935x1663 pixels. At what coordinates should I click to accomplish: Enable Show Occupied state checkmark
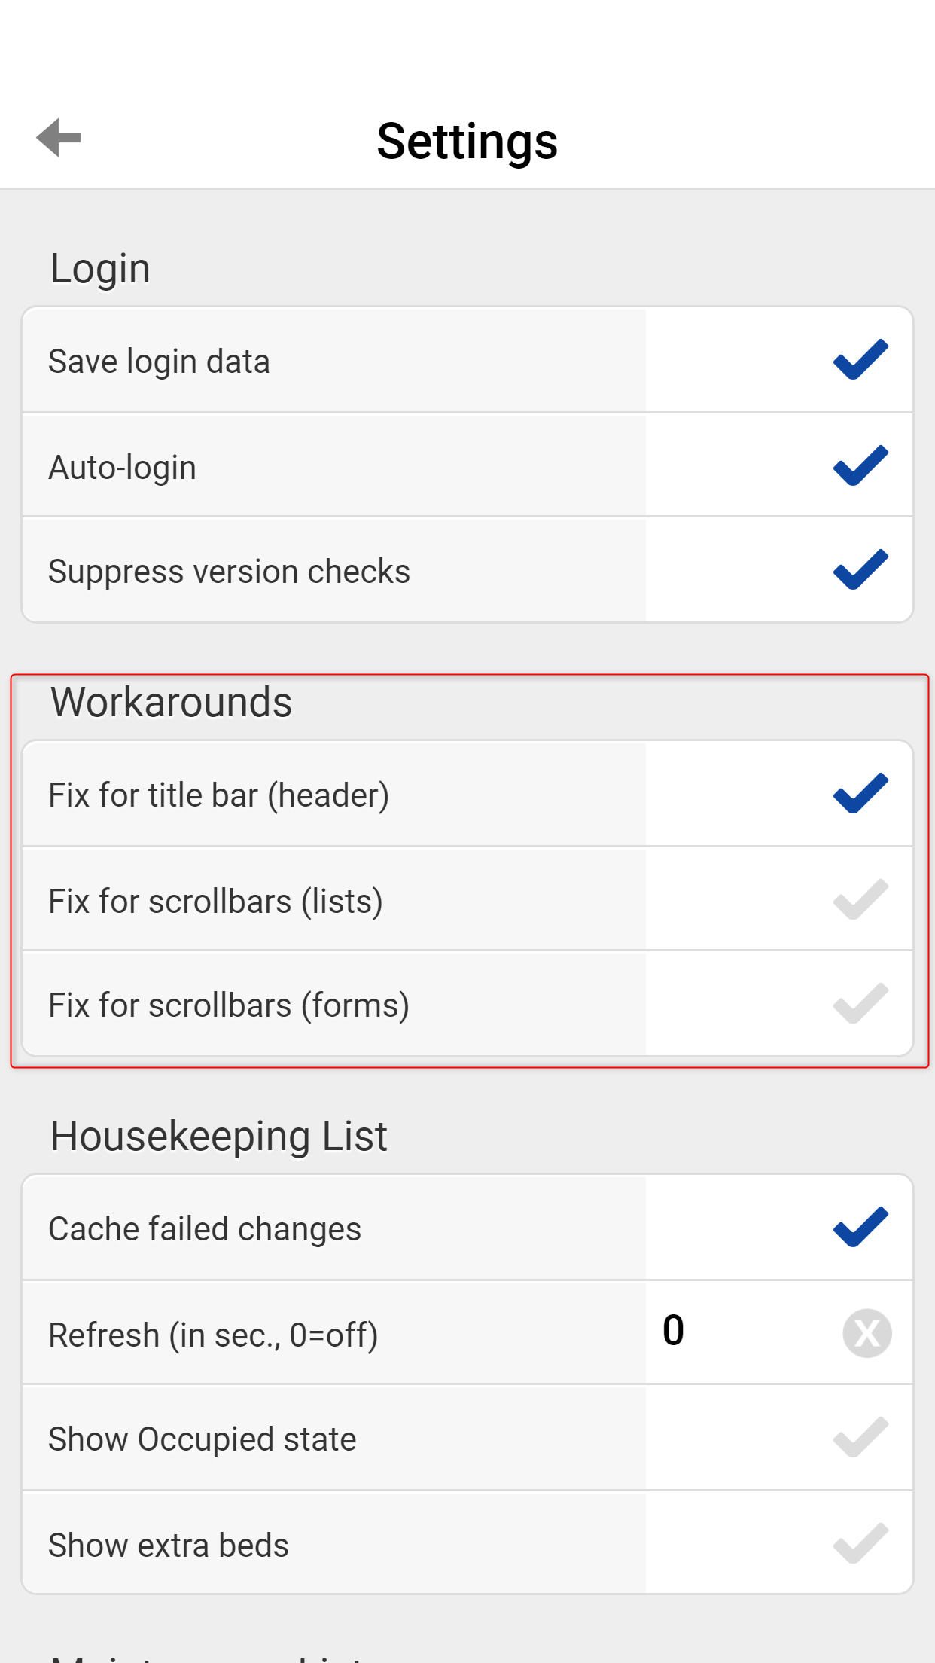click(860, 1438)
